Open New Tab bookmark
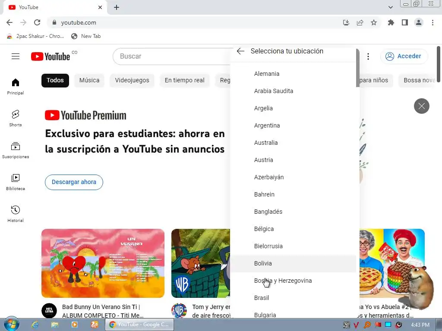Image resolution: width=442 pixels, height=331 pixels. (86, 36)
